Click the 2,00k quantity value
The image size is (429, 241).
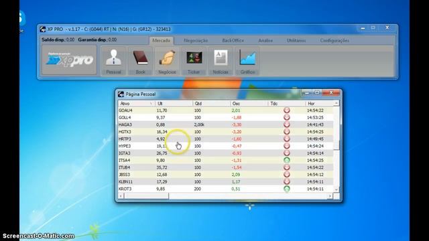point(199,125)
